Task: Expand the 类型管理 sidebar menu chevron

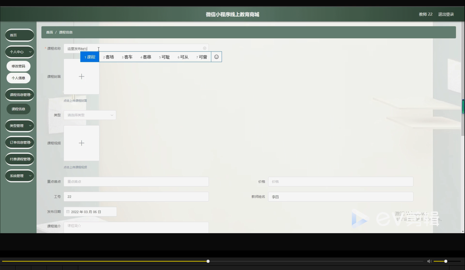Action: click(30, 125)
